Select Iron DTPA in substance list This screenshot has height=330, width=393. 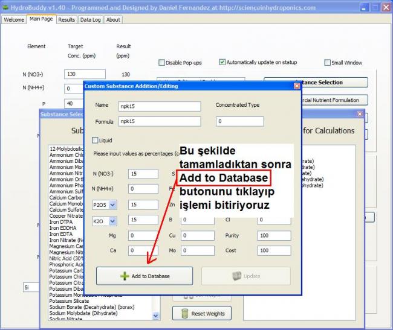tap(61, 222)
